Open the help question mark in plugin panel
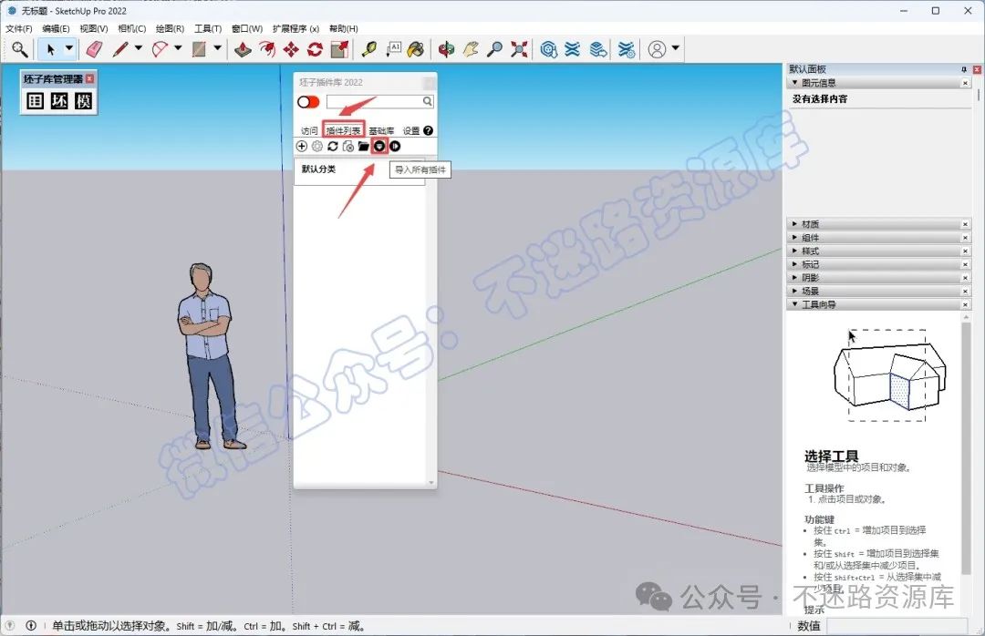 (x=429, y=130)
